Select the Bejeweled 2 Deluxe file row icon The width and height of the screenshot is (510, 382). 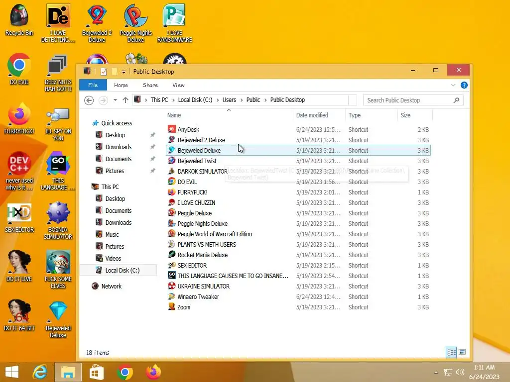coord(171,140)
